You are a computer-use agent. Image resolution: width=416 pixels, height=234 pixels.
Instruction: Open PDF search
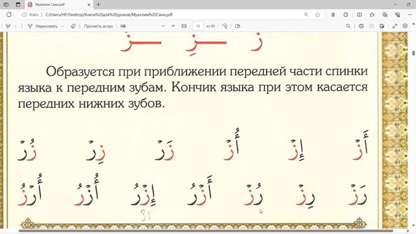(x=348, y=26)
